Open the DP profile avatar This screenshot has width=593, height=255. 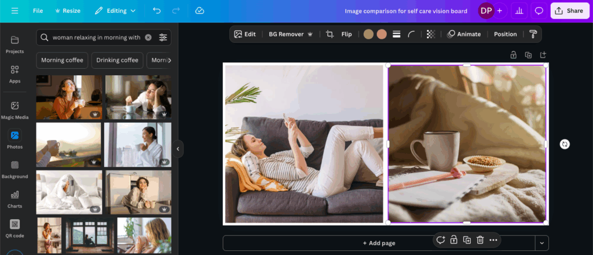click(486, 10)
